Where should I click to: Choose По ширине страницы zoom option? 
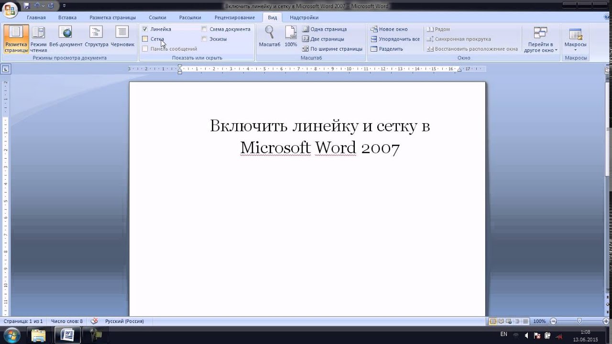(x=332, y=49)
